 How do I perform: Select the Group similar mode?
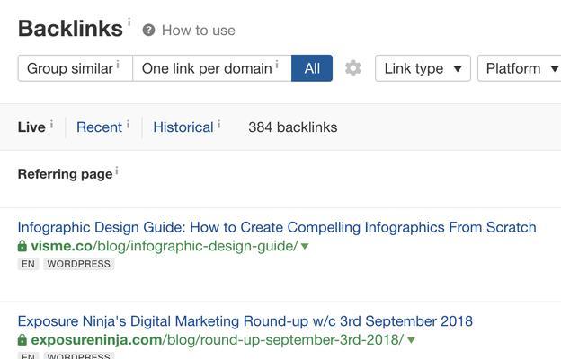click(x=76, y=68)
